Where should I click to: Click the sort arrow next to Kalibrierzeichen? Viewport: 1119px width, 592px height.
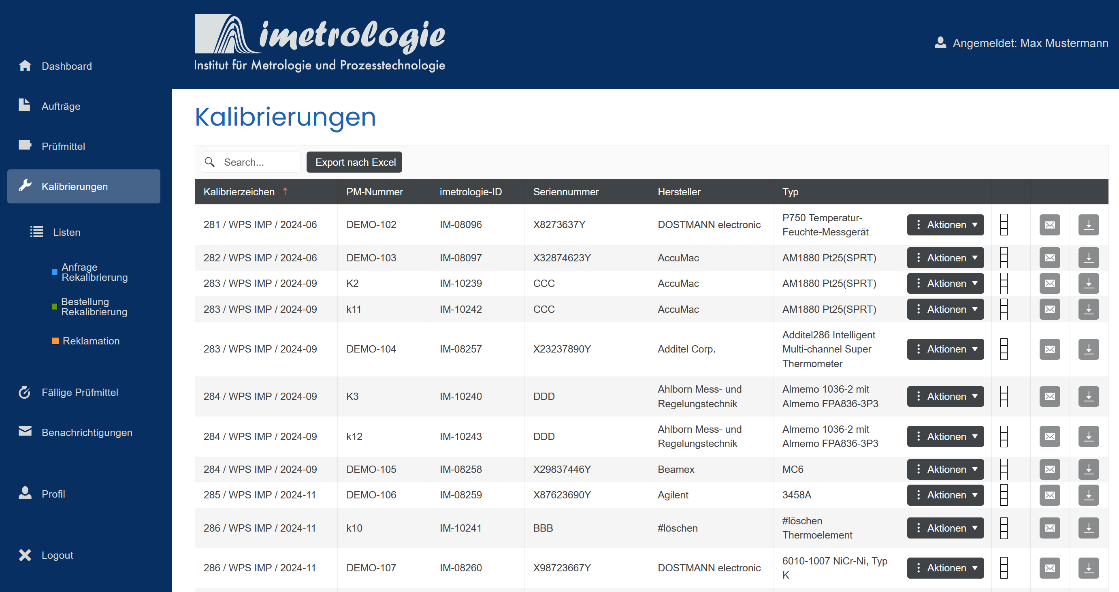(285, 191)
